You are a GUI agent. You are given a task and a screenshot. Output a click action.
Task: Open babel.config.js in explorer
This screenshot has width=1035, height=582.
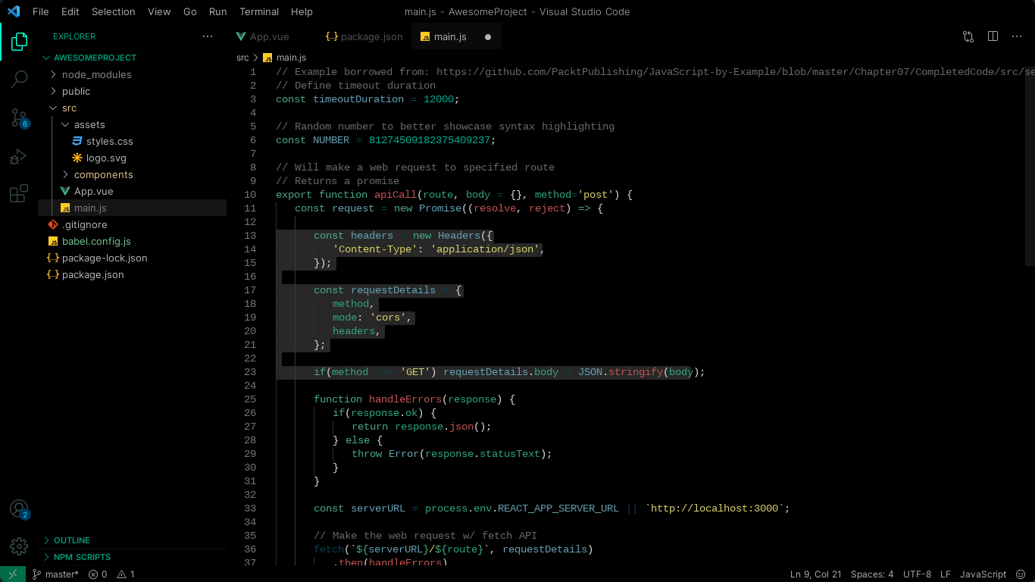[96, 241]
